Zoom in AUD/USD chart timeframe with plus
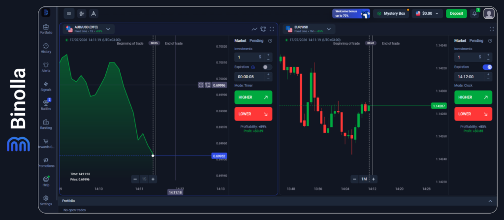Viewport: 504px width, 220px height. (x=153, y=179)
